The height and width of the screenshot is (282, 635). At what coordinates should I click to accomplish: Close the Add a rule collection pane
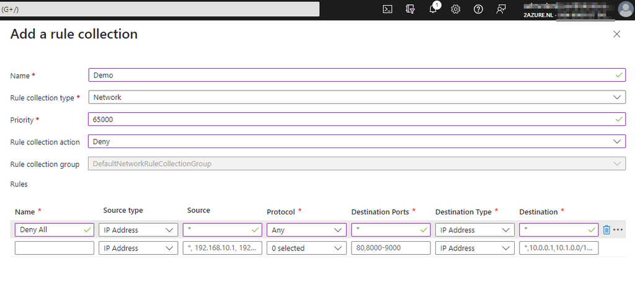[617, 34]
